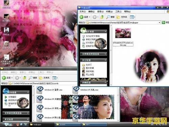
Task: Expand 文件和文件夹任务 panel in sounds window
Action: point(28,113)
